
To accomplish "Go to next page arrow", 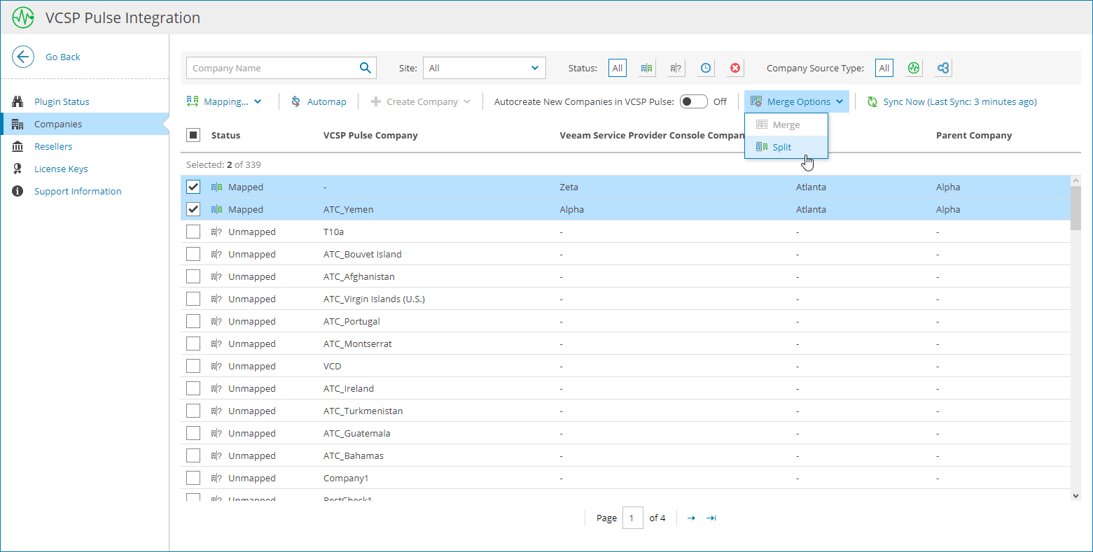I will 691,518.
